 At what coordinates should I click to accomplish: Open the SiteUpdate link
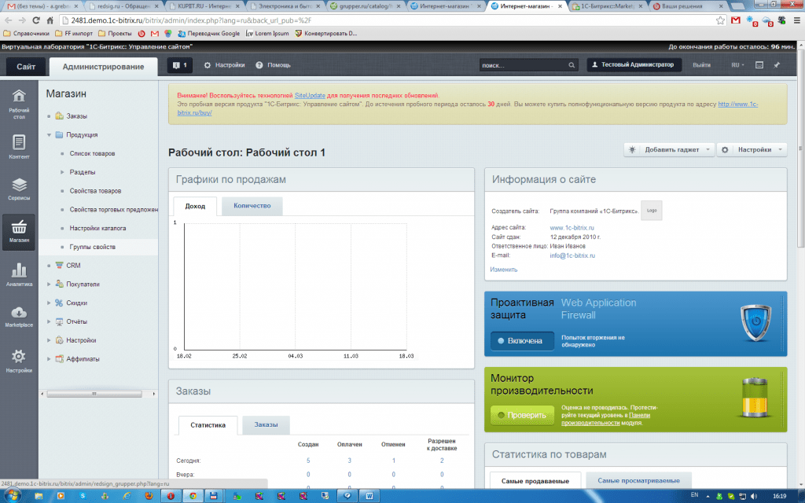(x=310, y=95)
